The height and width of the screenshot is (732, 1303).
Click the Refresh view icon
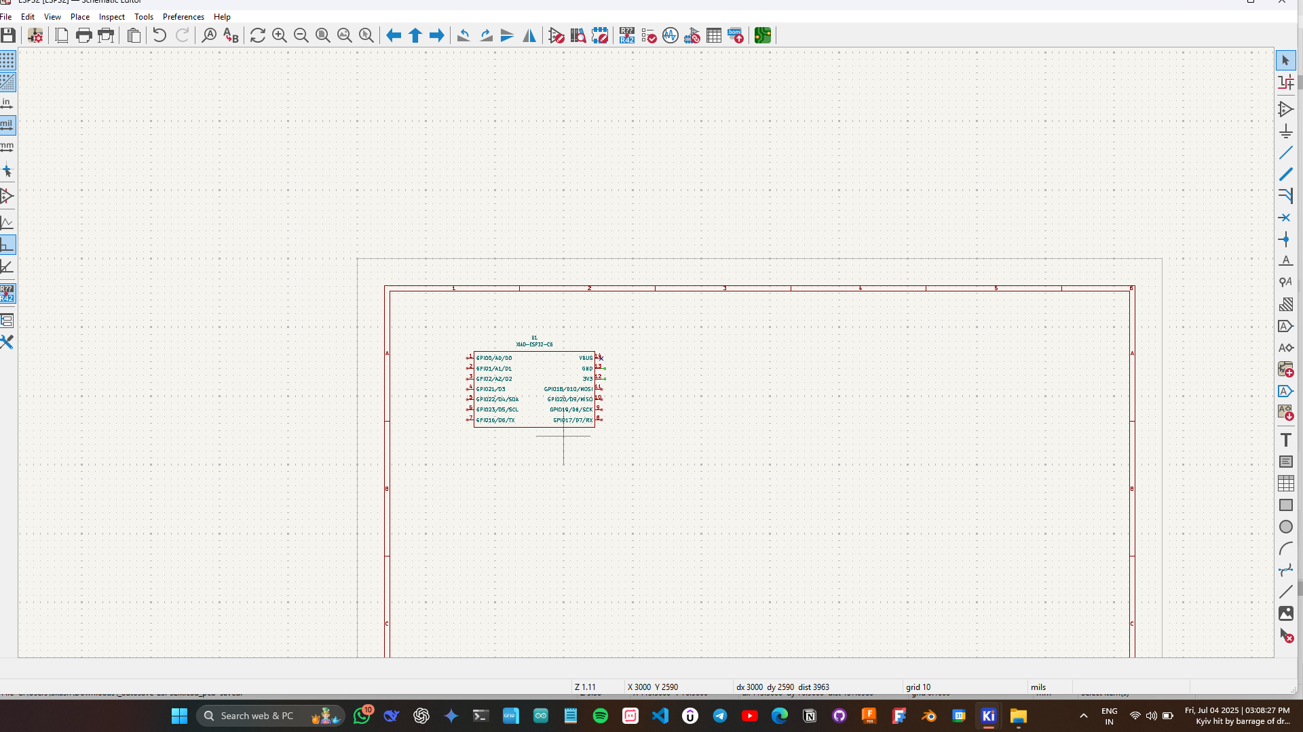tap(258, 35)
